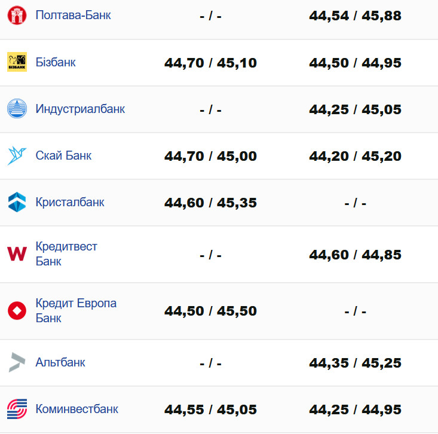Open the Кредитвест Банк link
438x434 pixels.
[66, 253]
